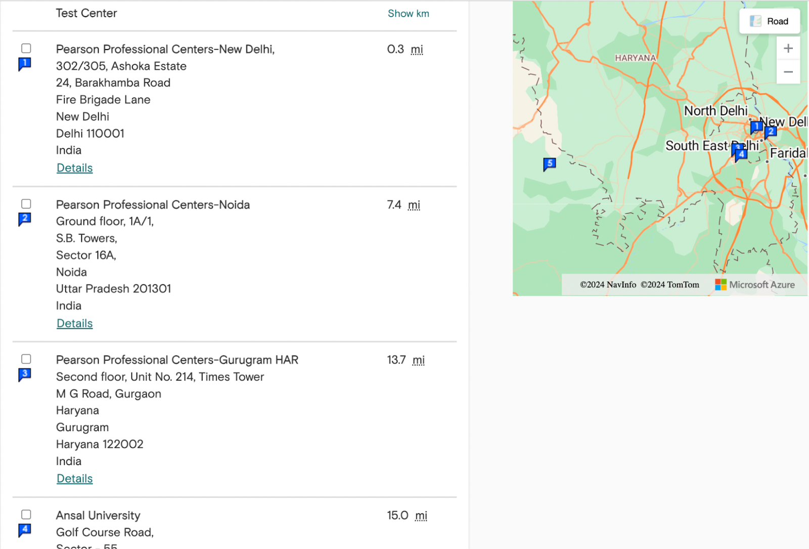809x549 pixels.
Task: Click the Haryana 122002 address line
Action: (x=100, y=444)
